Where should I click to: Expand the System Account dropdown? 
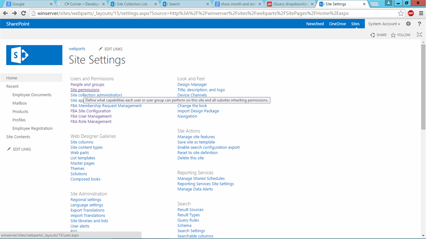(384, 24)
